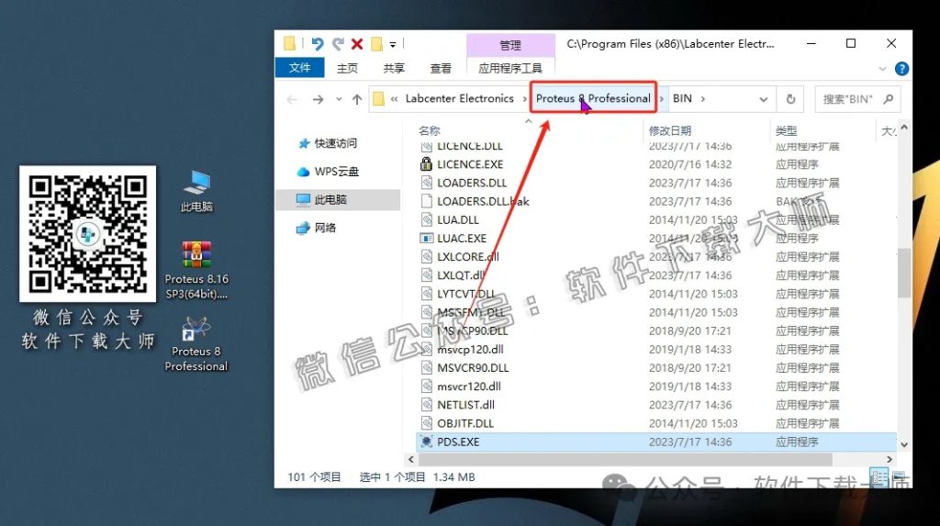
Task: Click Labcenter Electronics in the address path
Action: (459, 98)
